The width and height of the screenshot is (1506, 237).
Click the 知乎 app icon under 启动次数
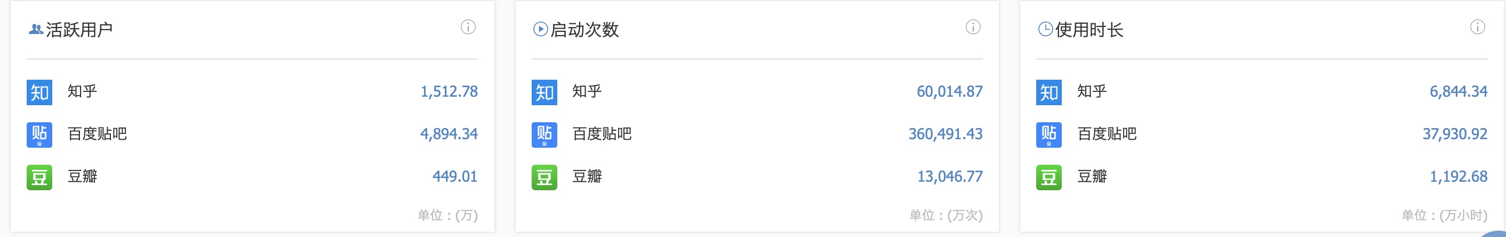click(x=544, y=92)
